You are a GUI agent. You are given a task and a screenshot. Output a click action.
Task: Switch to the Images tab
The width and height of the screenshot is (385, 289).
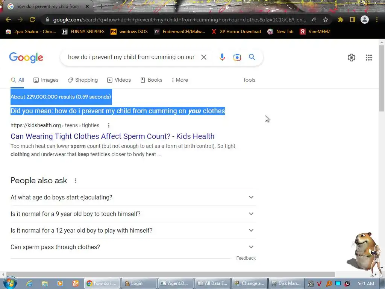click(46, 80)
